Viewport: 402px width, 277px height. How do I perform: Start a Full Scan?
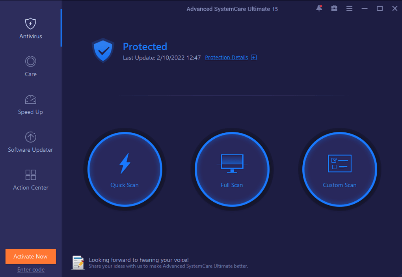coord(232,169)
